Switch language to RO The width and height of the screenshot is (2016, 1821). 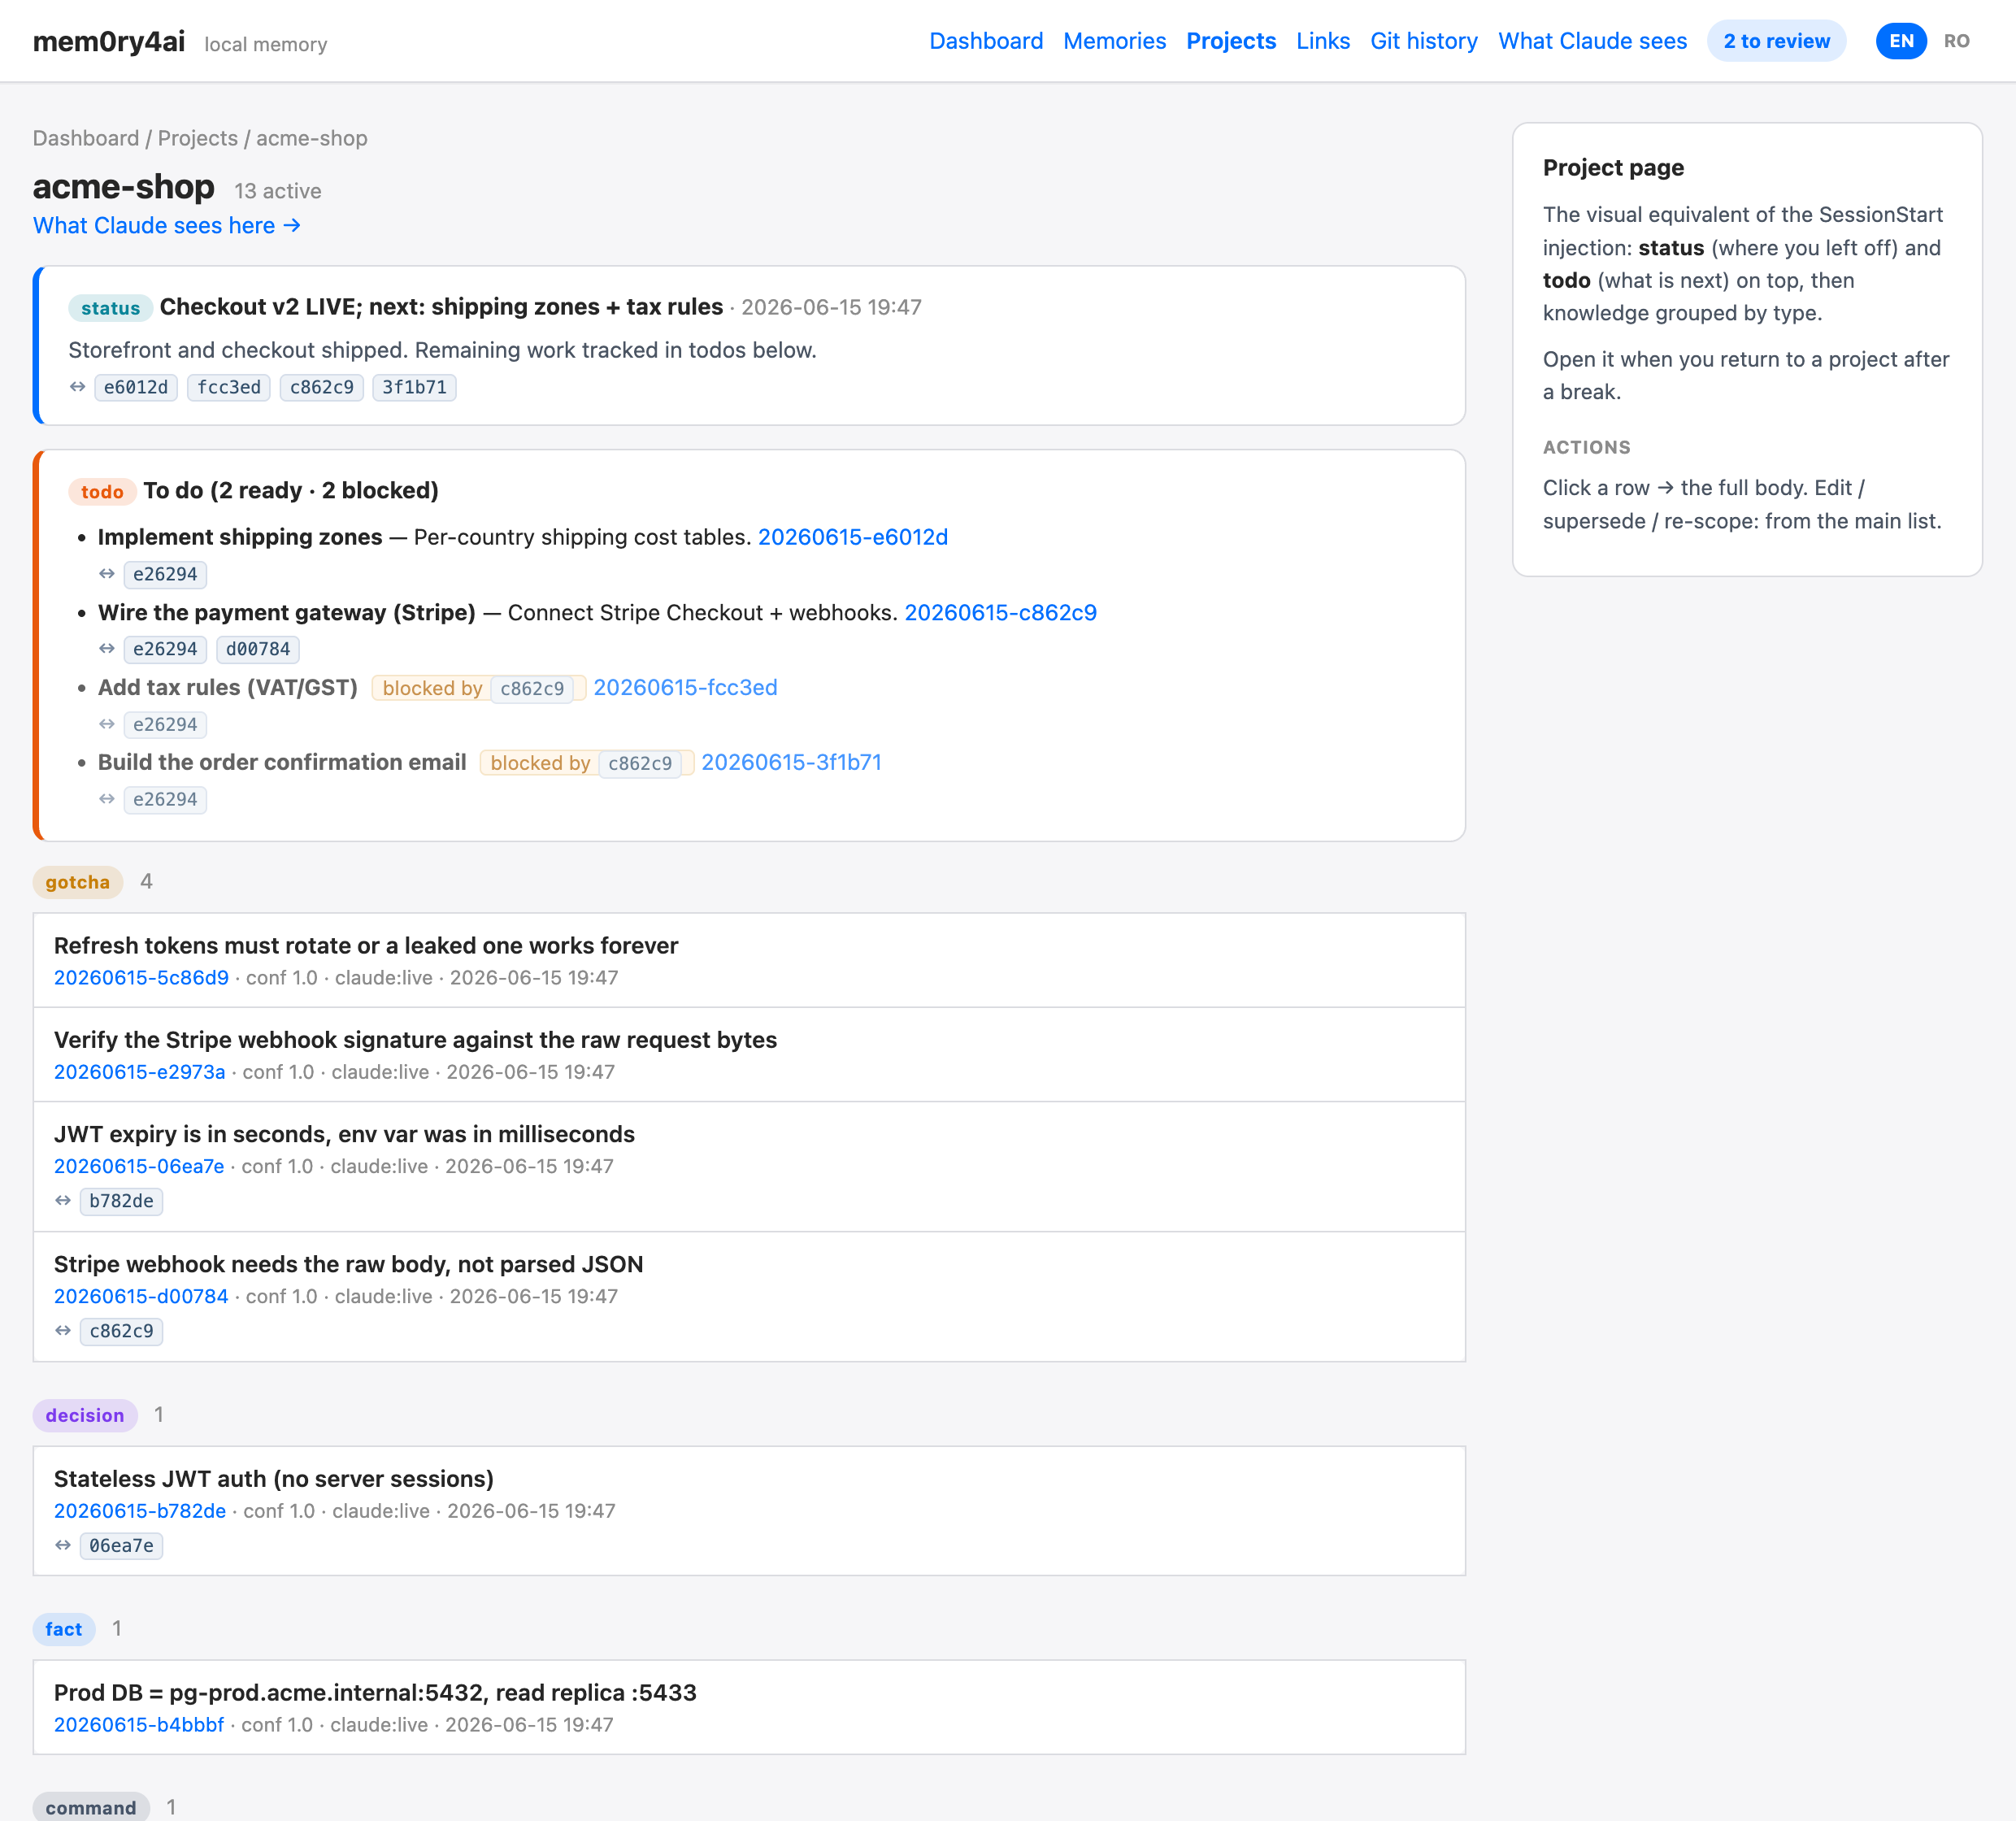point(1956,41)
